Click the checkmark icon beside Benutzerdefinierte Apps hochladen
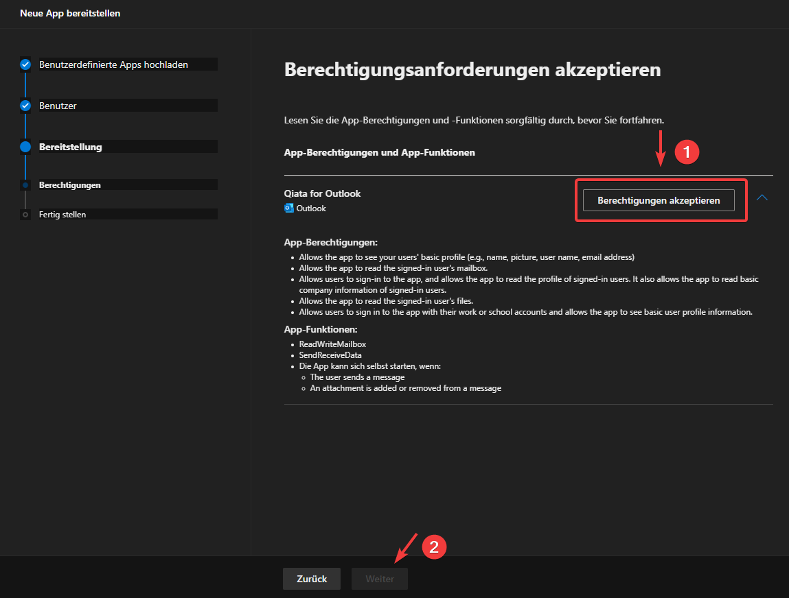789x598 pixels. [25, 64]
